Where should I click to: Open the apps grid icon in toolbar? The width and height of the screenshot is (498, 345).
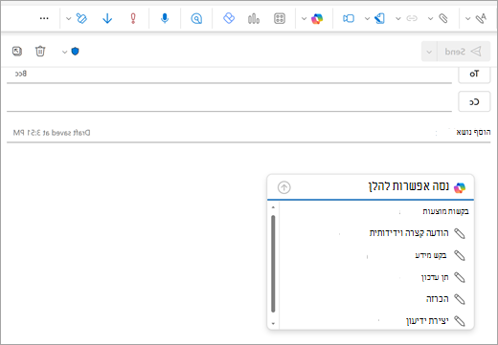click(280, 18)
